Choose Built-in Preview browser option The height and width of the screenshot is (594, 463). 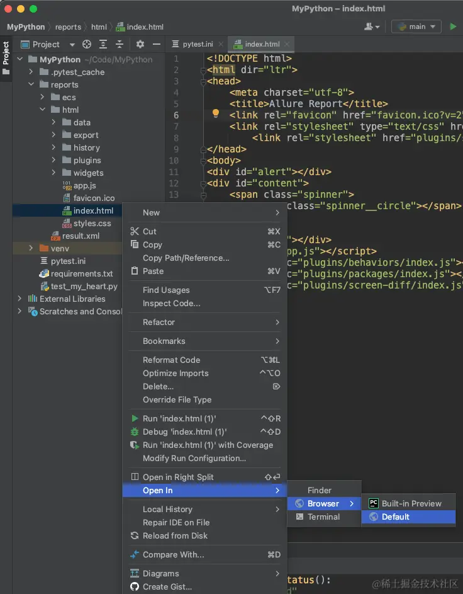pos(408,503)
